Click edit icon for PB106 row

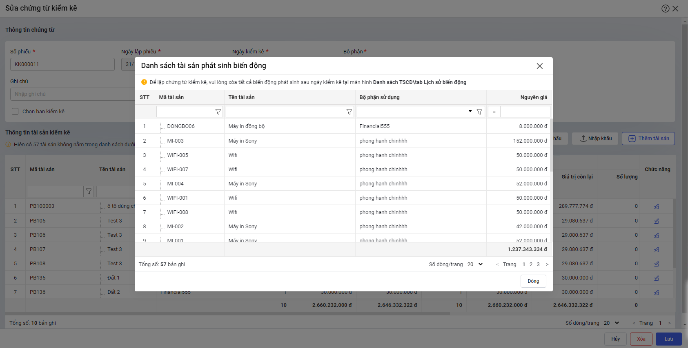click(x=656, y=236)
